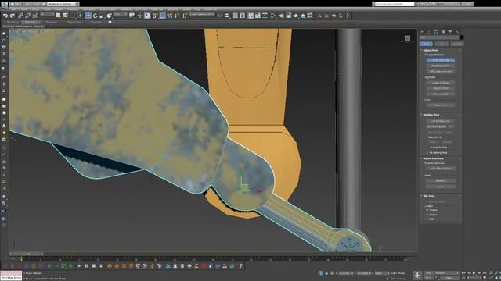The width and height of the screenshot is (501, 281).
Task: Click Affect Pivot Only button
Action: pyautogui.click(x=441, y=60)
